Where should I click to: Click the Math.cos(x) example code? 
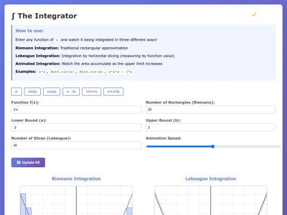click(x=91, y=72)
